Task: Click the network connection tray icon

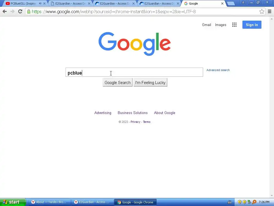Action: point(249,202)
